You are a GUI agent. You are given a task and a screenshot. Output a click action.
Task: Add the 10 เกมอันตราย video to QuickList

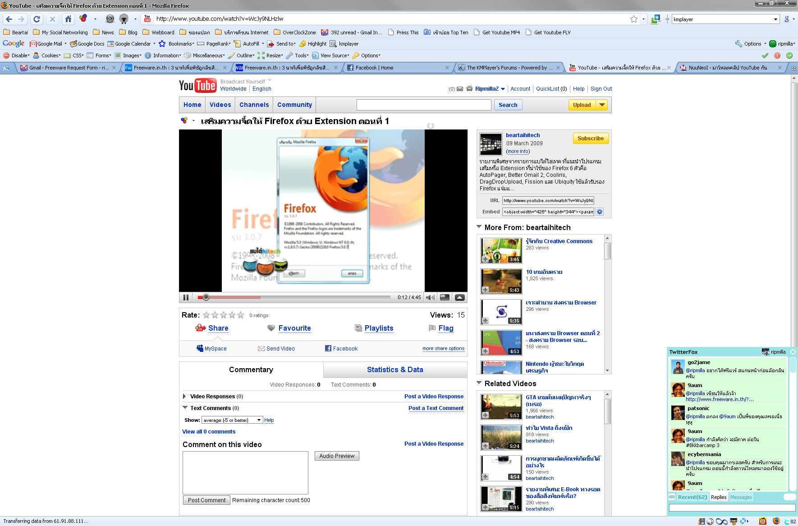point(485,290)
